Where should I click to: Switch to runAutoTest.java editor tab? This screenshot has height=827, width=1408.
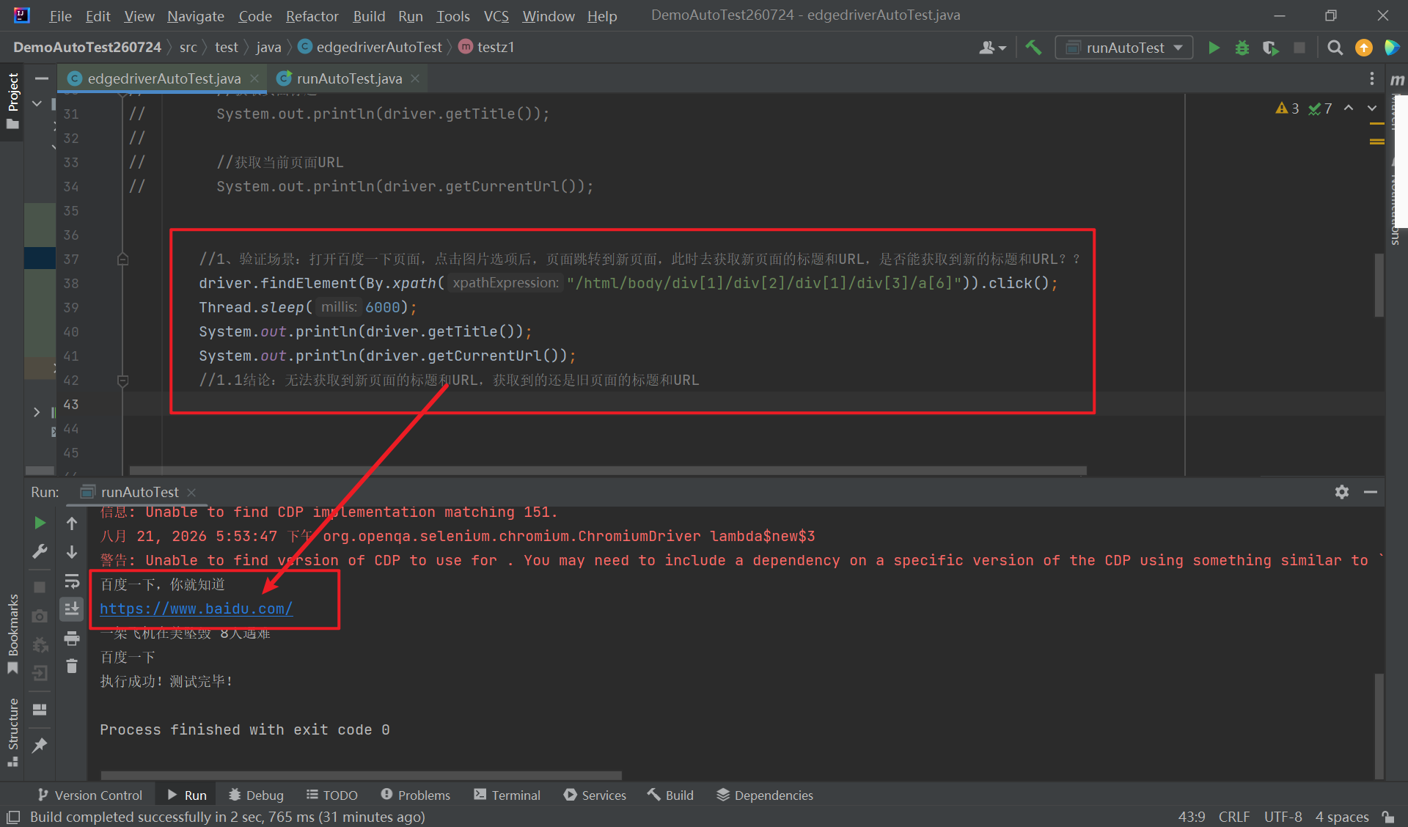tap(349, 78)
